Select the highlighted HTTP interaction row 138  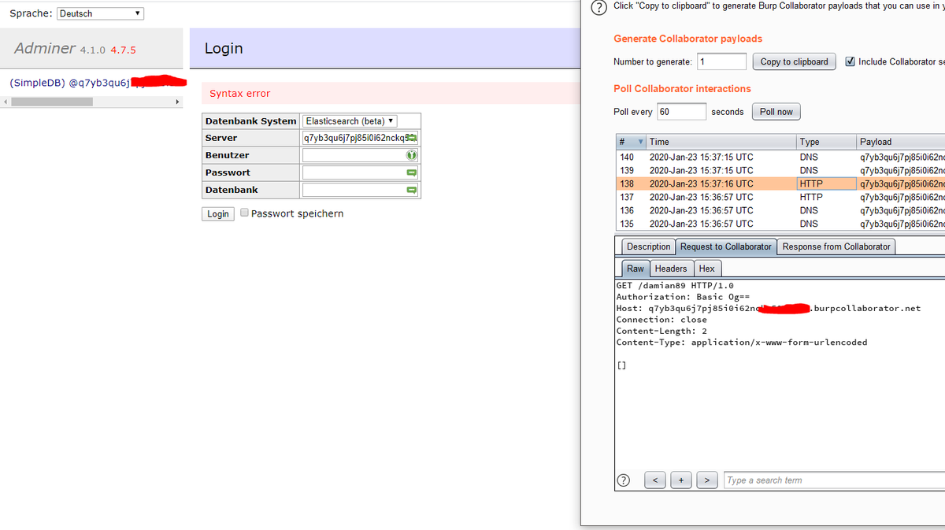(x=780, y=183)
